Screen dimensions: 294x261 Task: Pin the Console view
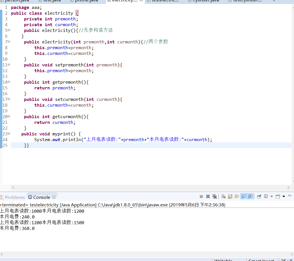click(x=259, y=197)
